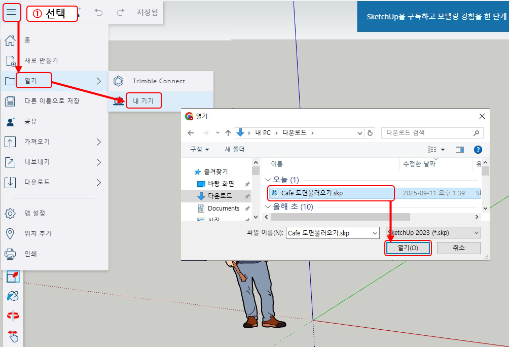Click the new-file icon beside 새로 만들기
This screenshot has height=347, width=509.
coord(10,61)
